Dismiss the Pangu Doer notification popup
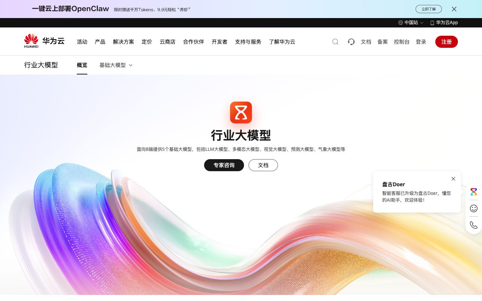 tap(453, 179)
